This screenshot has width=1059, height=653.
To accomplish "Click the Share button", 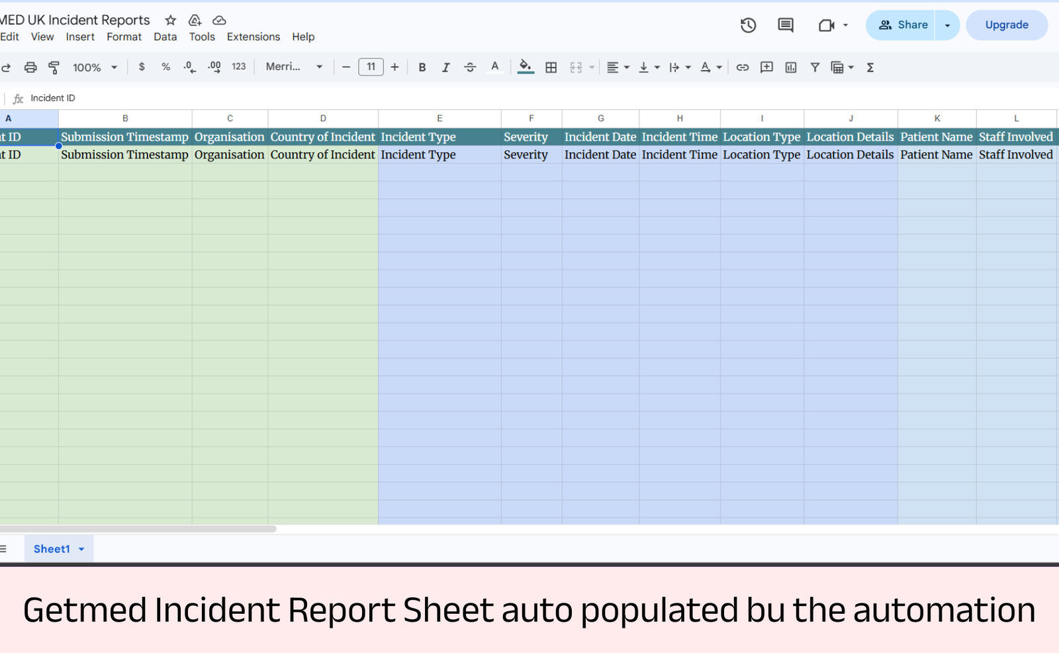I will [903, 25].
